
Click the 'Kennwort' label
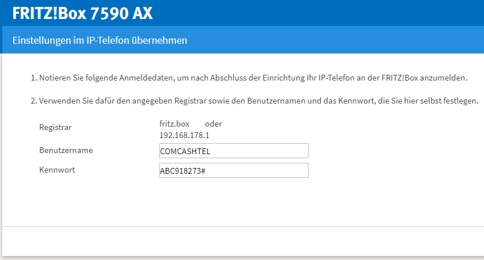tap(57, 170)
